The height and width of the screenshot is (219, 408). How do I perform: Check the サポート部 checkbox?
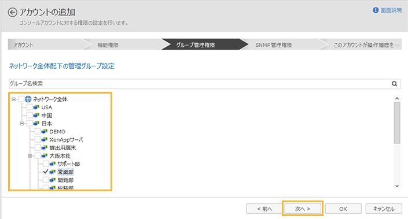(46, 164)
